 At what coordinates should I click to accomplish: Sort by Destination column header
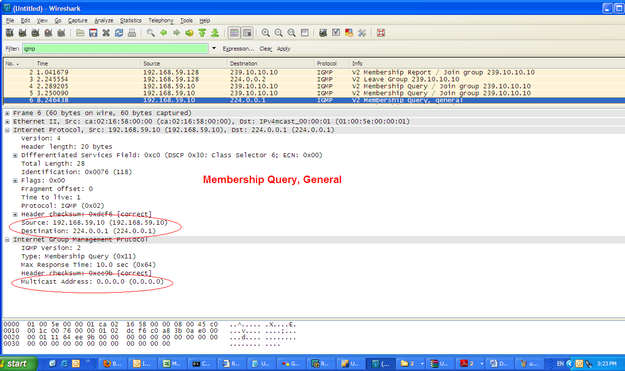[271, 63]
